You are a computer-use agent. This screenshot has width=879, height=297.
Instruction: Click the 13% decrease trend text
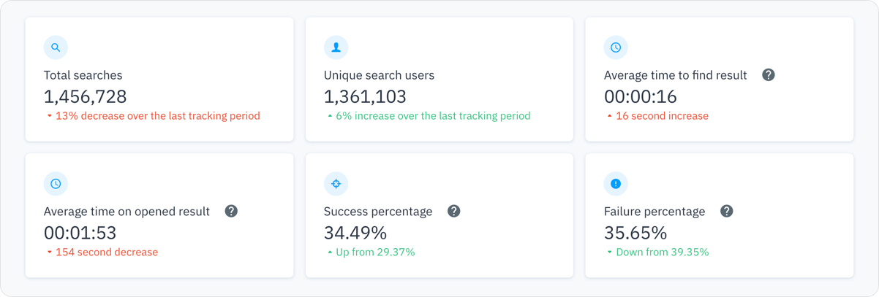point(157,116)
